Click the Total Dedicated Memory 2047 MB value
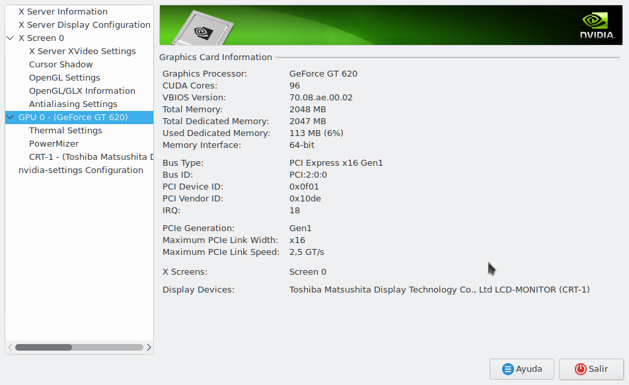This screenshot has width=629, height=385. pyautogui.click(x=308, y=122)
